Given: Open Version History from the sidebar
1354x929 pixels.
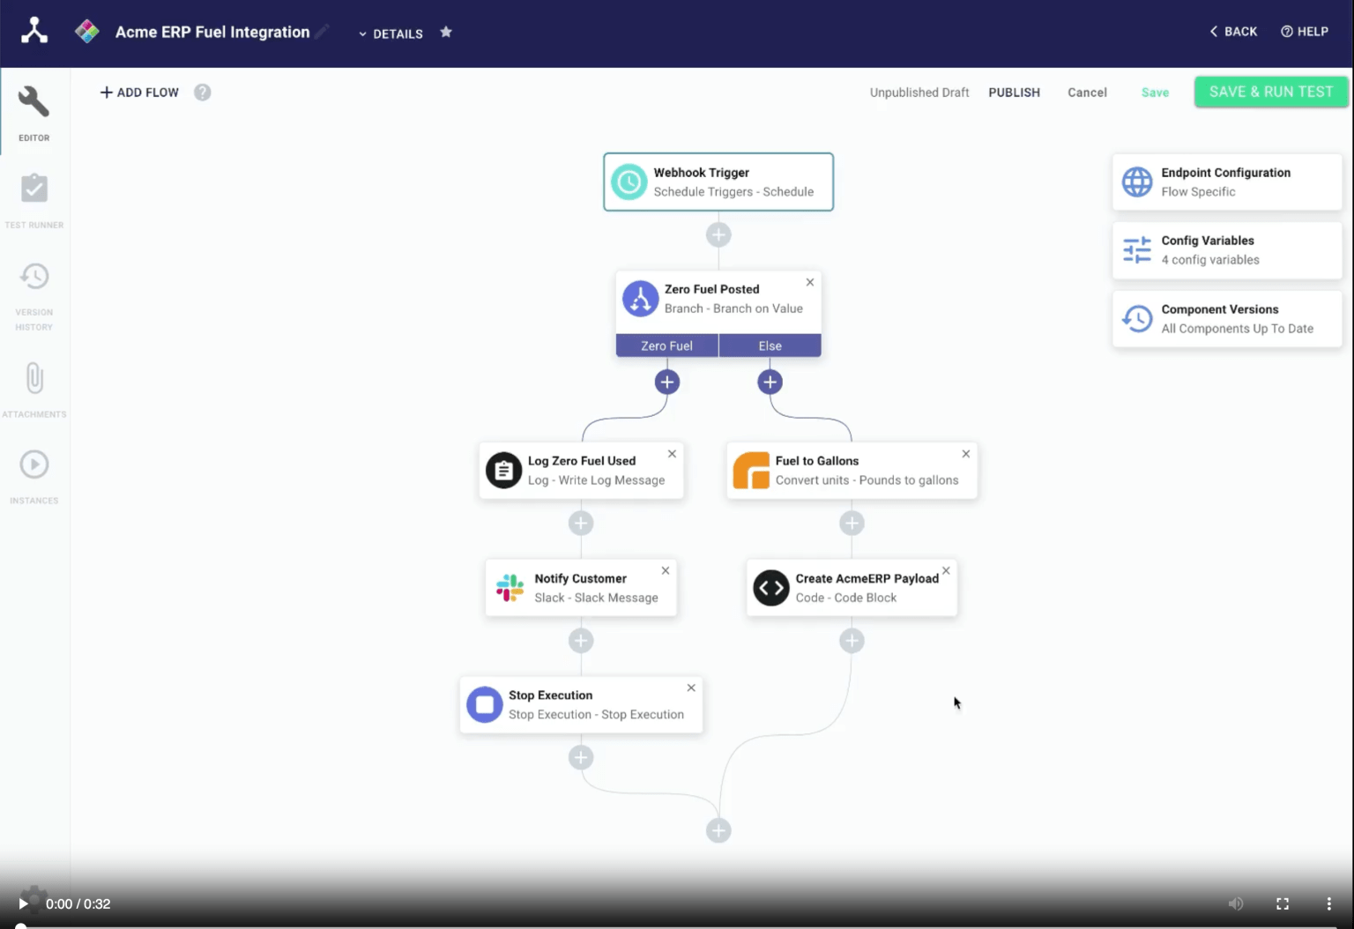Looking at the screenshot, I should coord(33,291).
